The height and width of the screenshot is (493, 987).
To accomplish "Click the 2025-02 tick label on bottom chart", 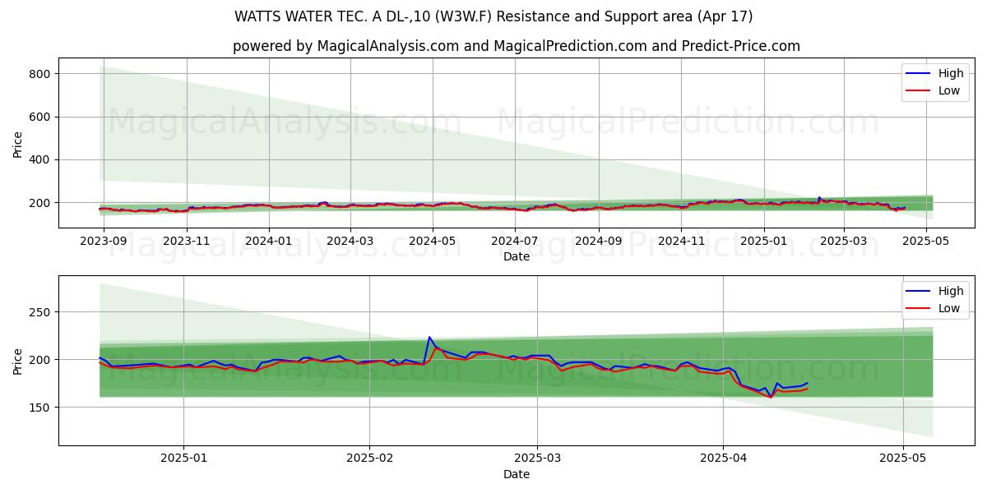I will (x=369, y=458).
